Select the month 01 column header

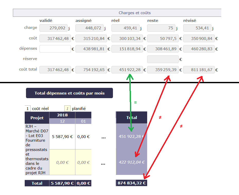pos(83,121)
